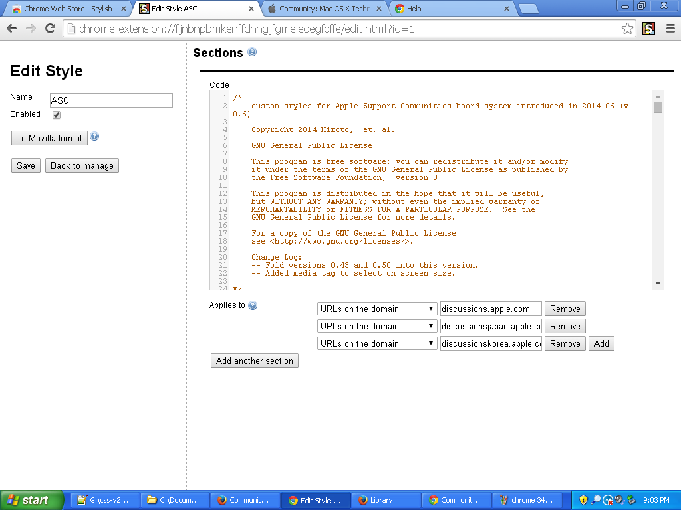Click To Mozilla format button
This screenshot has width=681, height=510.
49,138
